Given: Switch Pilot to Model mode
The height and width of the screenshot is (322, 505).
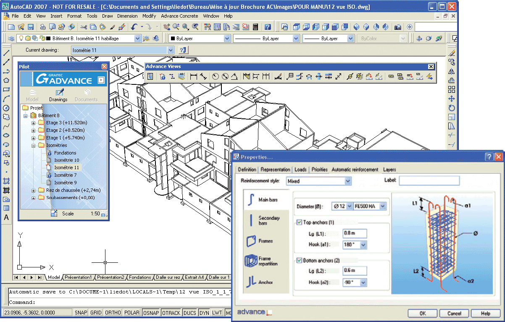Looking at the screenshot, I should point(32,95).
